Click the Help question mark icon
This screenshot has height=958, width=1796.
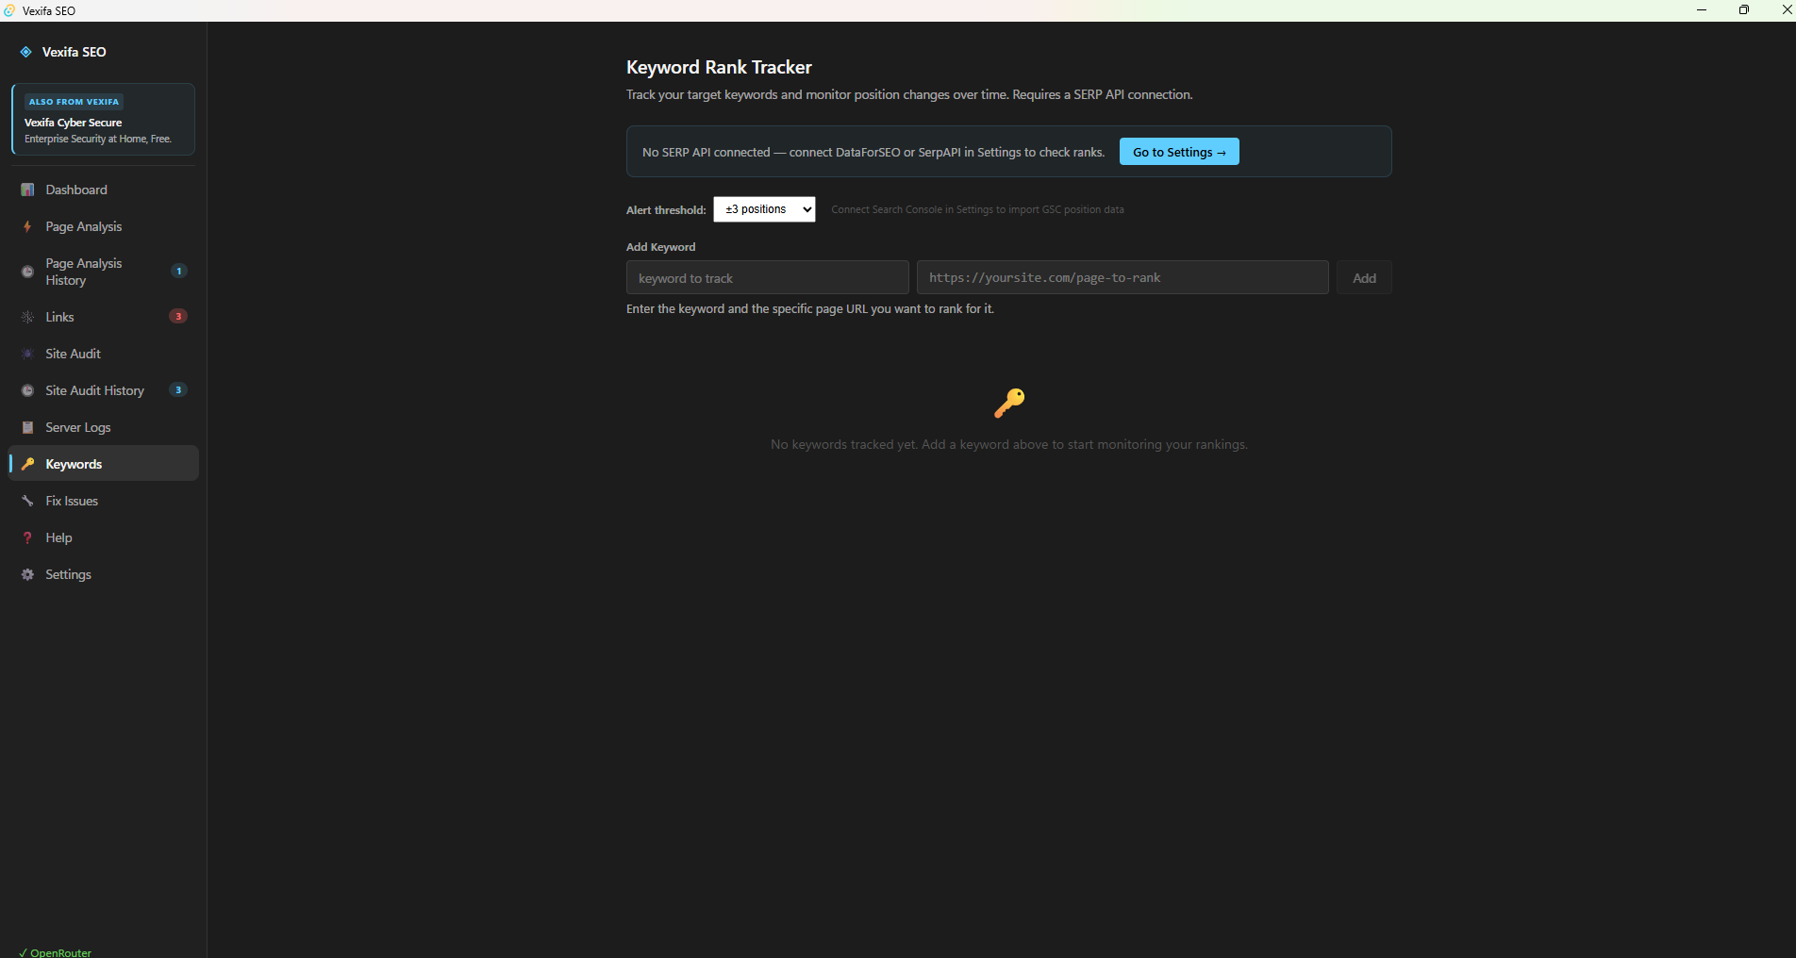tap(27, 537)
